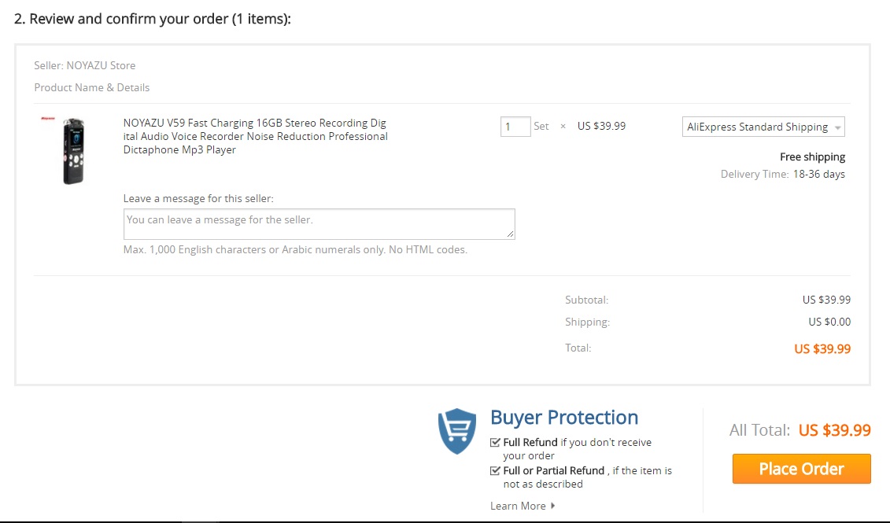Click the Shipping US $0.00 amount
Viewport: 890px width, 523px height.
pyautogui.click(x=829, y=322)
